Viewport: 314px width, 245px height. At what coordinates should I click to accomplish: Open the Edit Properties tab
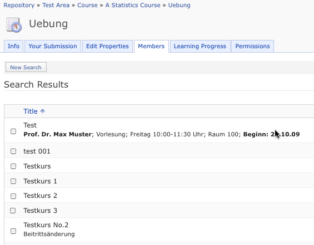[107, 46]
